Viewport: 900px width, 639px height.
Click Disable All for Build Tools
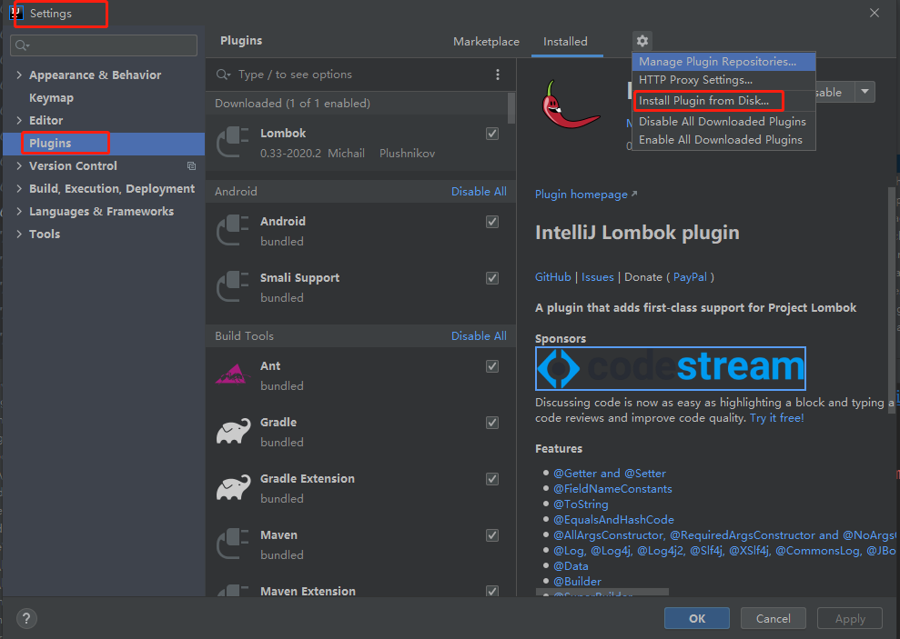pyautogui.click(x=479, y=335)
